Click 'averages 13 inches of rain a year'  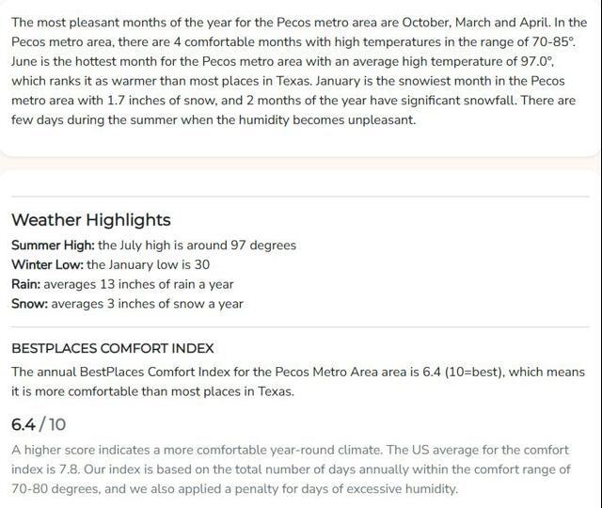pyautogui.click(x=138, y=284)
